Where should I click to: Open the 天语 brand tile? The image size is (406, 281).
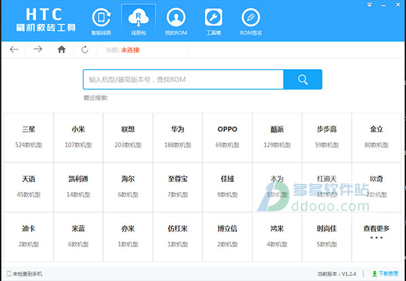coord(29,187)
